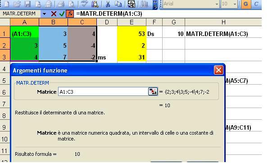Click the fx Insert Function icon
Image resolution: width=268 pixels, height=163 pixels.
click(70, 14)
